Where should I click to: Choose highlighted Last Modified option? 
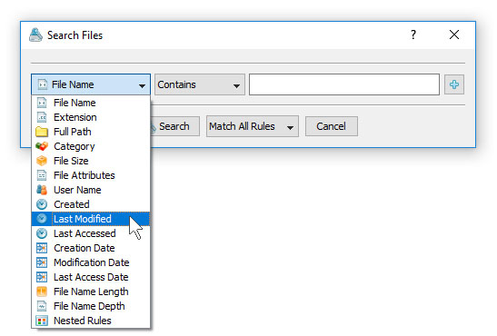(x=91, y=219)
